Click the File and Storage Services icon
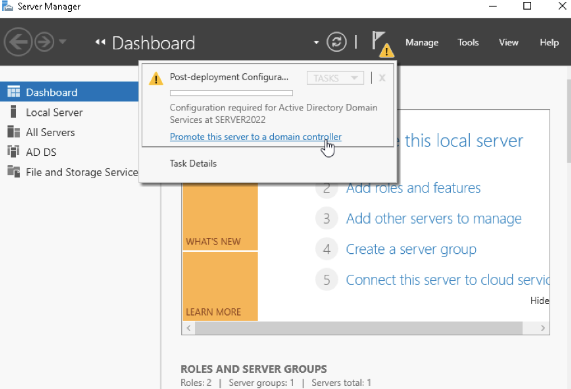This screenshot has width=571, height=389. coord(13,171)
